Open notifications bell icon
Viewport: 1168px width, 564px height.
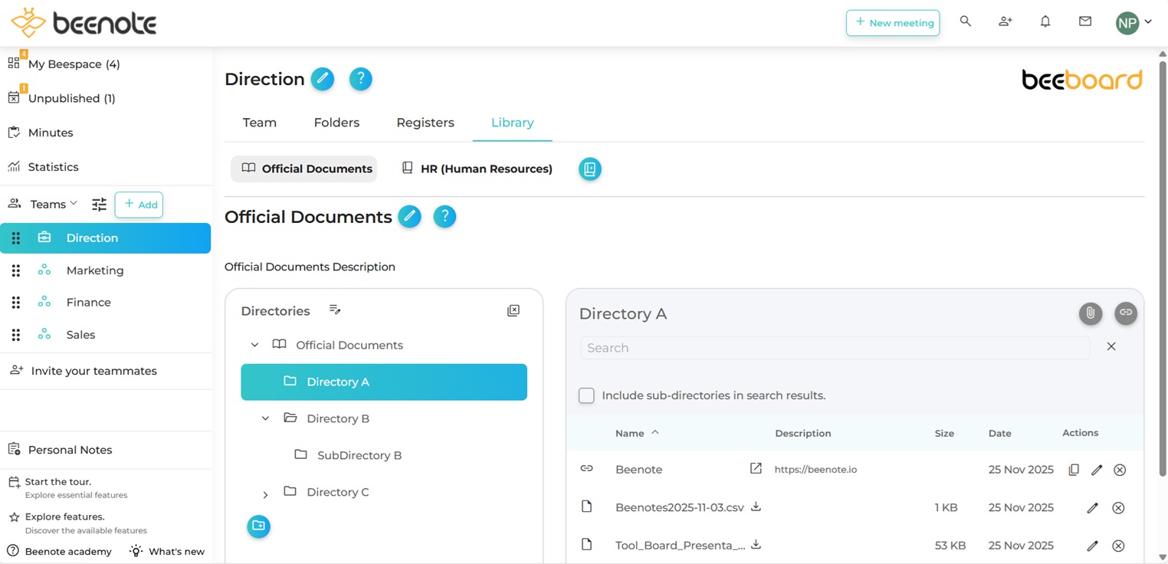pos(1045,22)
